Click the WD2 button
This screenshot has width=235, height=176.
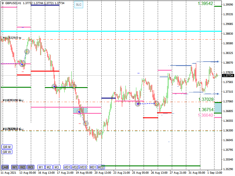(75, 167)
